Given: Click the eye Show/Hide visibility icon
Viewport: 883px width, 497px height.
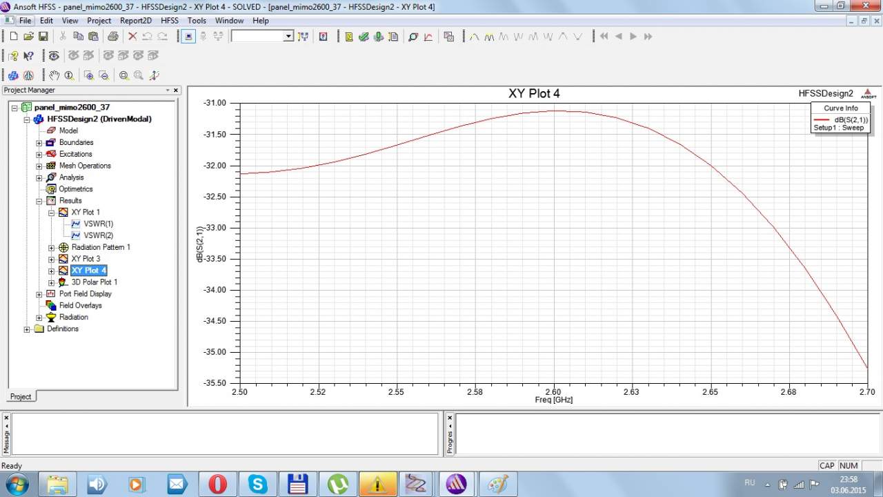Looking at the screenshot, I should point(53,56).
